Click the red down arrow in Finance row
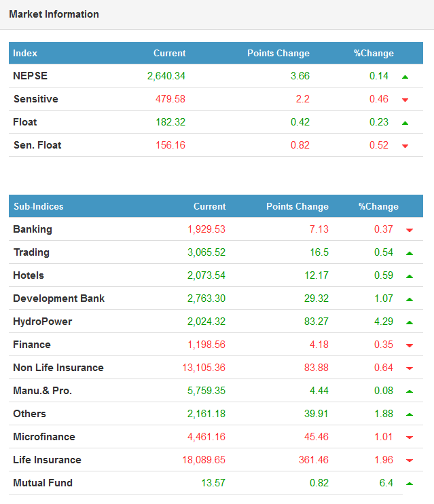The height and width of the screenshot is (504, 434). 410,345
